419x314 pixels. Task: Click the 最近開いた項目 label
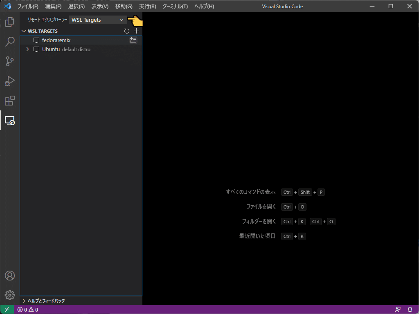click(x=257, y=236)
